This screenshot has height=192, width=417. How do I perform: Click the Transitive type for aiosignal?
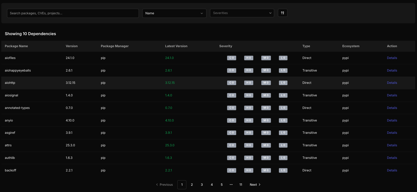(310, 95)
